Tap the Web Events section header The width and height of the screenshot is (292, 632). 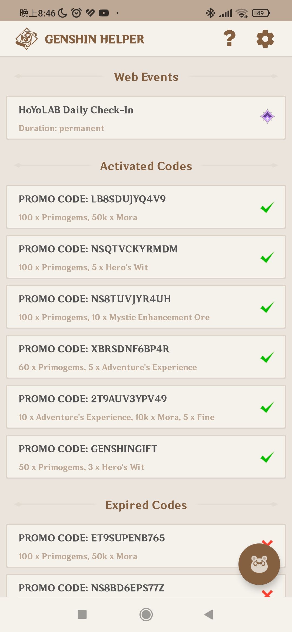pos(146,77)
